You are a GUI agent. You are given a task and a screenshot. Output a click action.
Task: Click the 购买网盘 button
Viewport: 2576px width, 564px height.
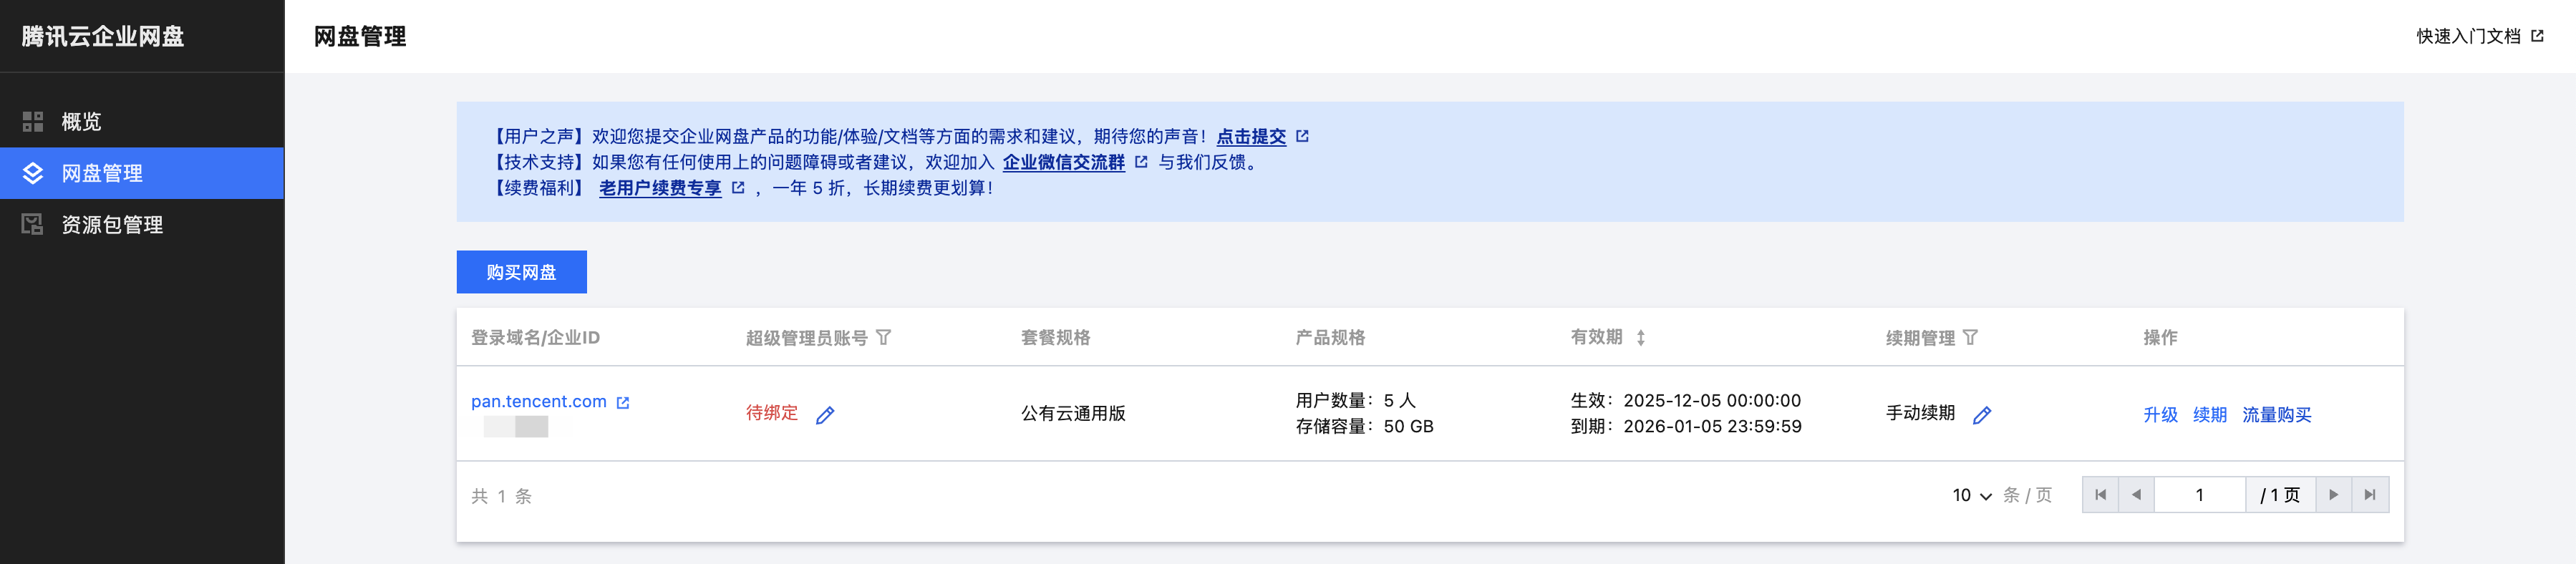coord(521,272)
